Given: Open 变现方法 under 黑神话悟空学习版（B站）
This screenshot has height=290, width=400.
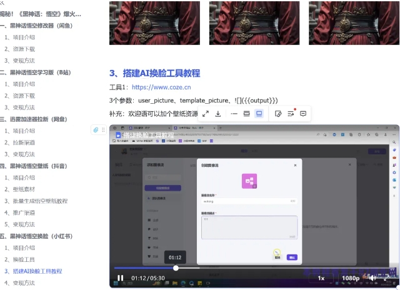Looking at the screenshot, I should pos(19,107).
